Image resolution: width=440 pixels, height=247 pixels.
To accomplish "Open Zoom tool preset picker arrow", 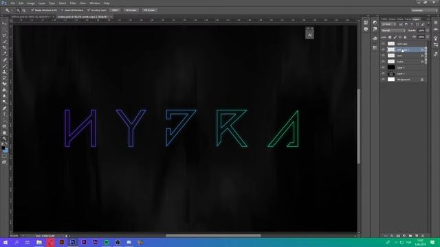I will 12,10.
